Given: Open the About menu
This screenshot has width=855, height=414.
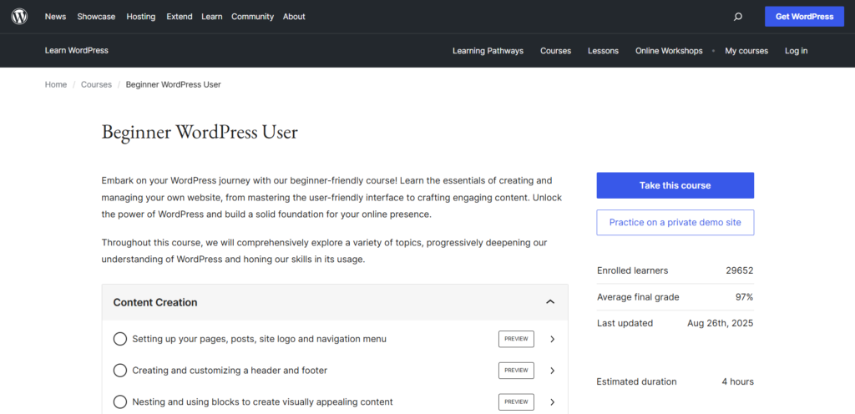Looking at the screenshot, I should click(294, 17).
